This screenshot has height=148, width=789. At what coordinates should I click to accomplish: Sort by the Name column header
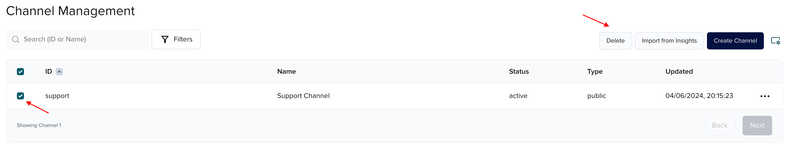pos(286,72)
